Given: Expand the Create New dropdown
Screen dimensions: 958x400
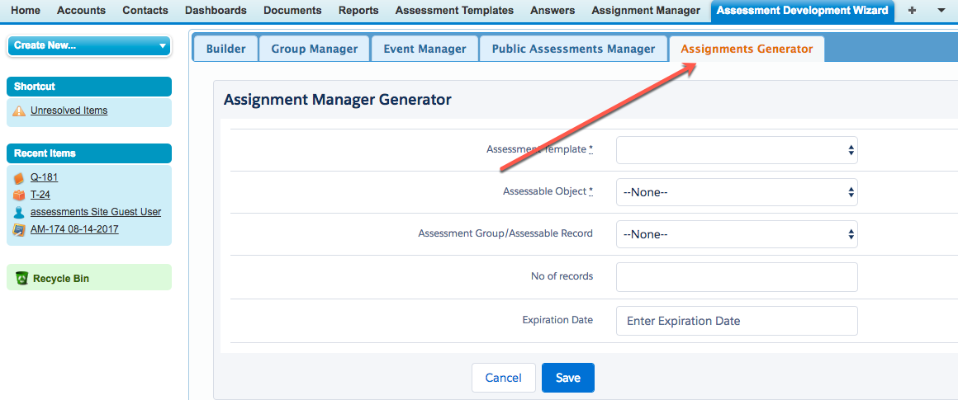Looking at the screenshot, I should pyautogui.click(x=89, y=45).
